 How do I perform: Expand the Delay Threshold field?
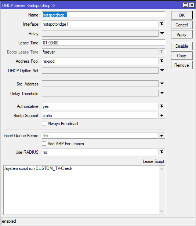(x=162, y=93)
